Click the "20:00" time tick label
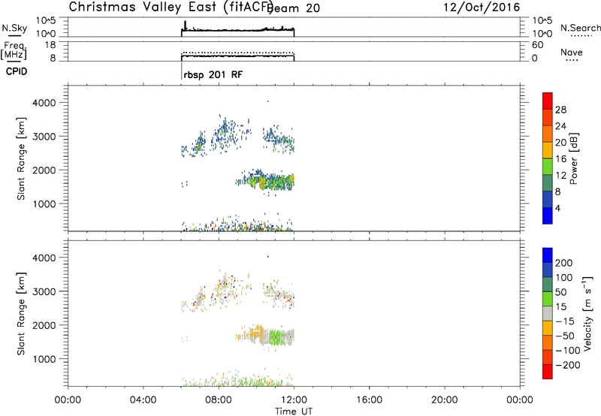 [x=444, y=400]
